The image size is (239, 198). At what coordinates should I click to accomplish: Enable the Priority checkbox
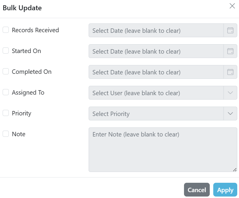coord(6,113)
